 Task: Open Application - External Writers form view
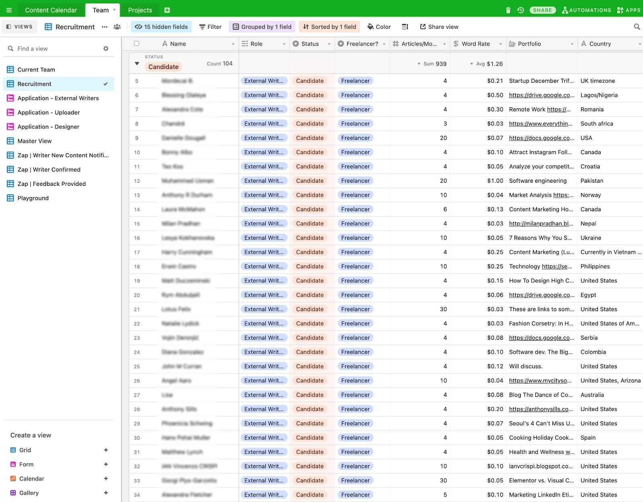[x=59, y=98]
